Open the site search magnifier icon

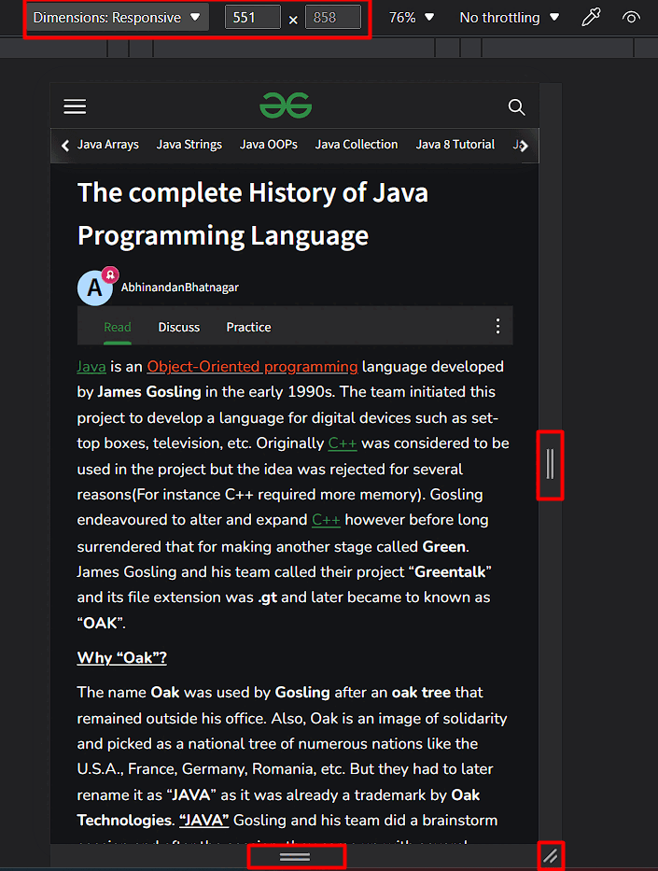pos(516,106)
